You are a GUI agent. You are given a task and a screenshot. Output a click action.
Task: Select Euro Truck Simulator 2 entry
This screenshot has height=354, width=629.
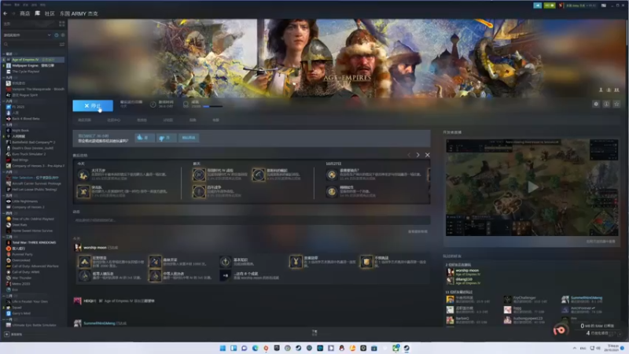coord(34,154)
